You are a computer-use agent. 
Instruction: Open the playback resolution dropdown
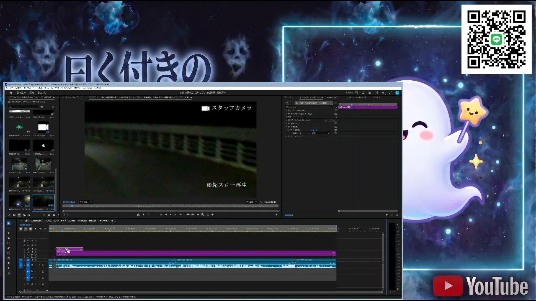(251, 202)
